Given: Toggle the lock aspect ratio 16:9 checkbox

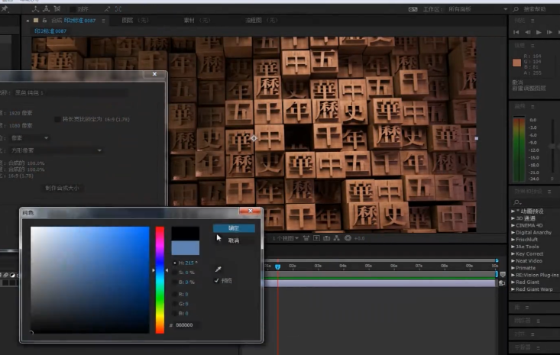Looking at the screenshot, I should coord(57,118).
